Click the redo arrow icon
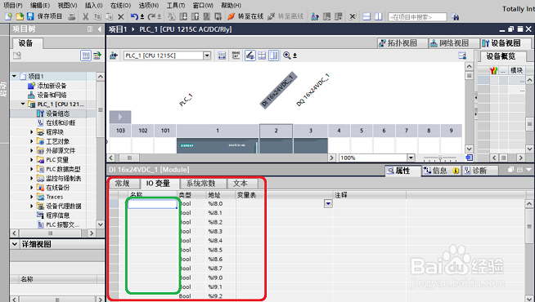The width and height of the screenshot is (535, 302). (x=151, y=16)
